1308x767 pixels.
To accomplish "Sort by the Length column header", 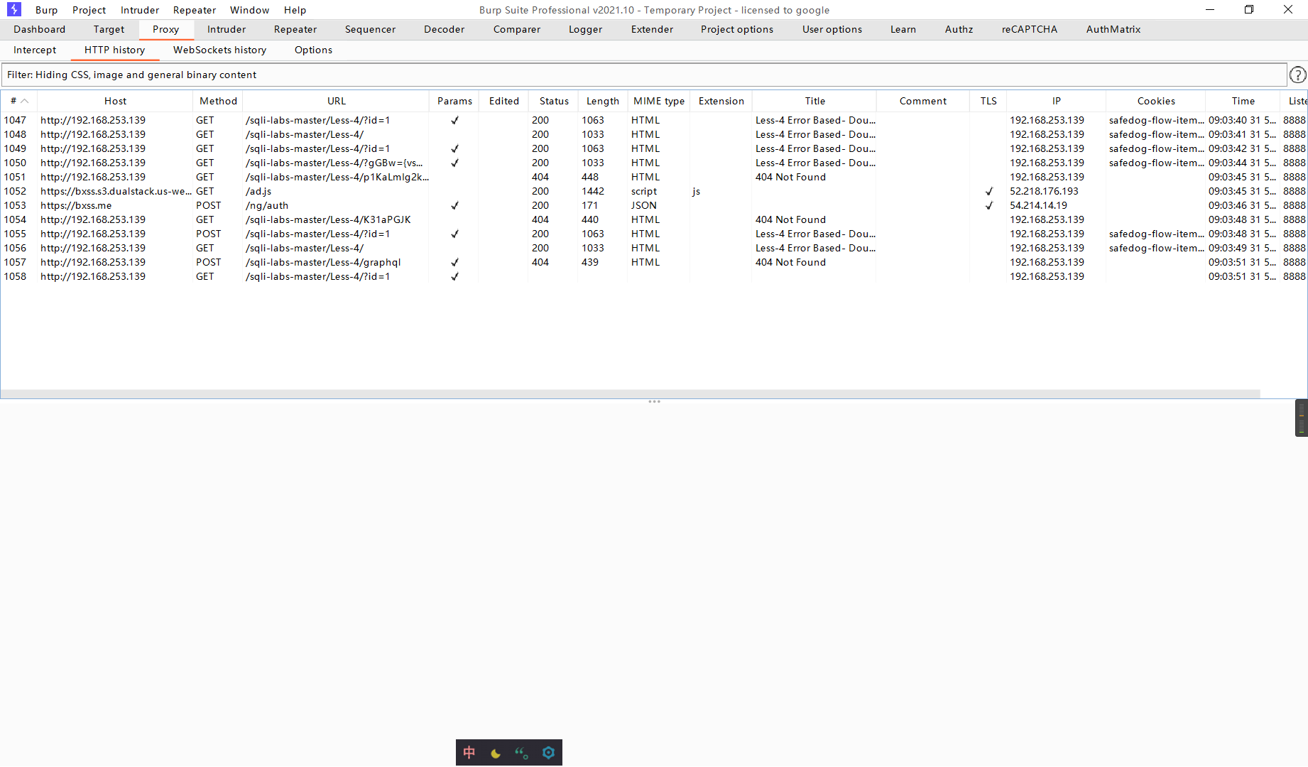I will click(x=603, y=101).
